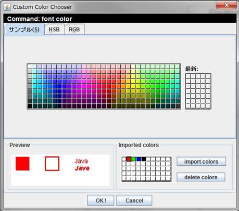This screenshot has width=239, height=211.
Task: Pick the red imported color swatch
Action: click(x=129, y=159)
